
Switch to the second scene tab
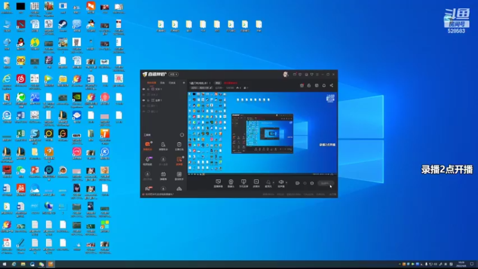[163, 82]
